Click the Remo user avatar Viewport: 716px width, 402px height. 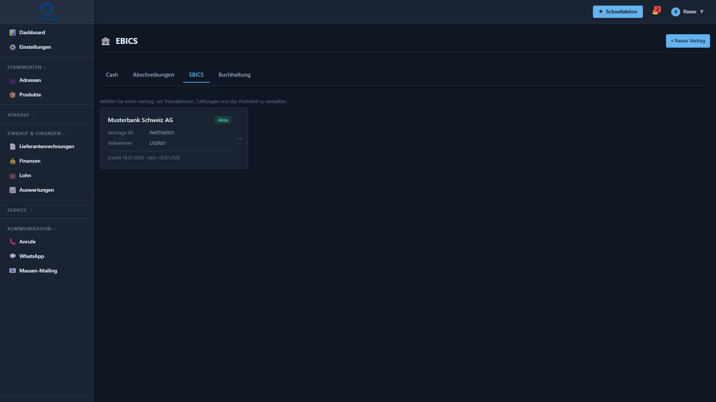point(675,12)
